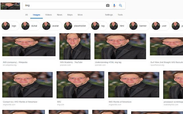Image resolution: width=183 pixels, height=114 pixels.
Task: Open the Surf Wins 2nd Straight image result
Action: point(166,46)
